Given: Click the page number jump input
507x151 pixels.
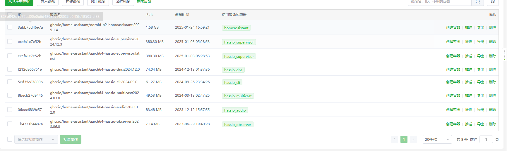Looking at the screenshot, I should [486, 139].
